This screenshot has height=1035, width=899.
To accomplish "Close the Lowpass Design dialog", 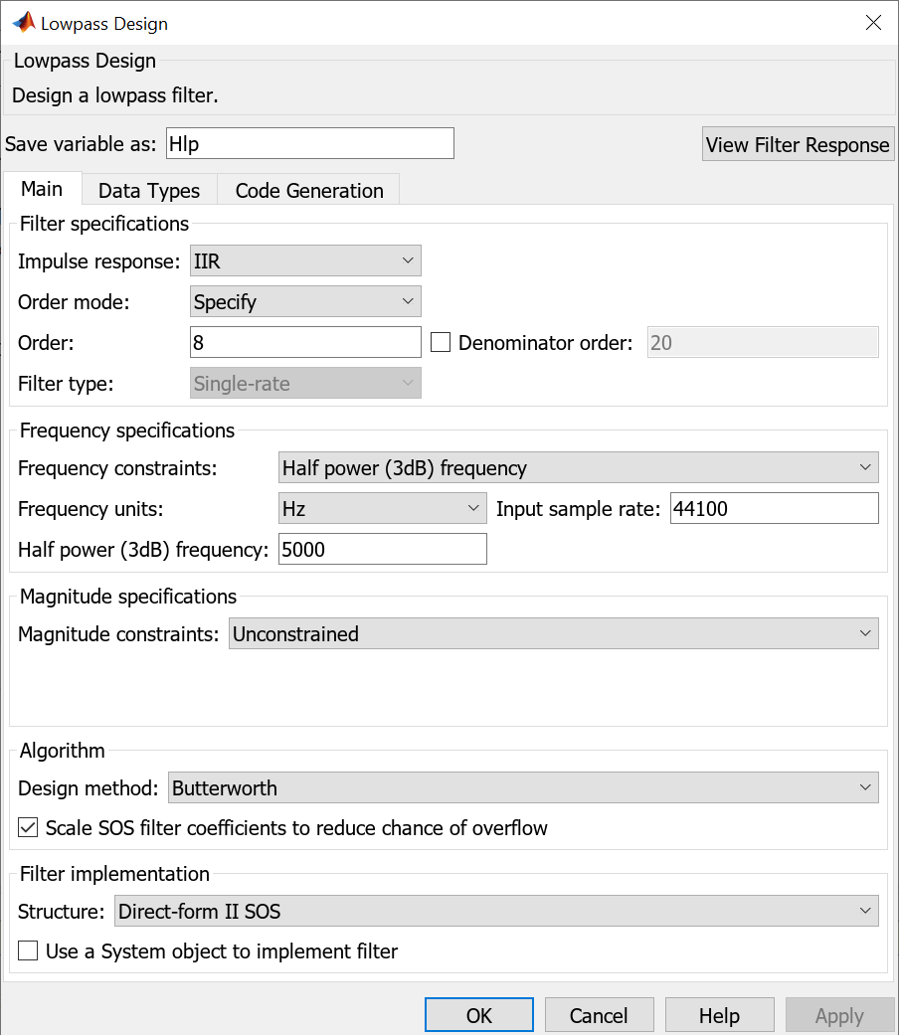I will tap(873, 23).
